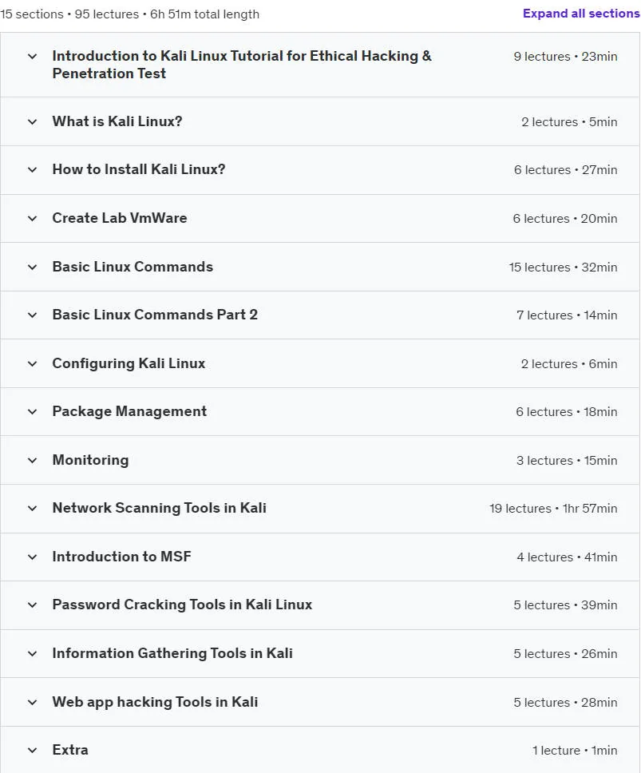Expand chevron for Web app hacking Tools
Image resolution: width=641 pixels, height=773 pixels.
32,703
